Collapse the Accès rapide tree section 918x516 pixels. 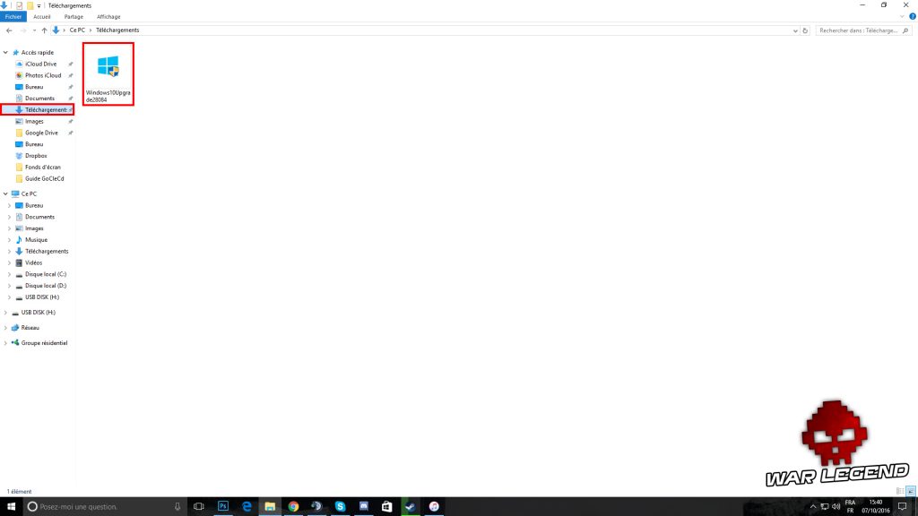6,53
